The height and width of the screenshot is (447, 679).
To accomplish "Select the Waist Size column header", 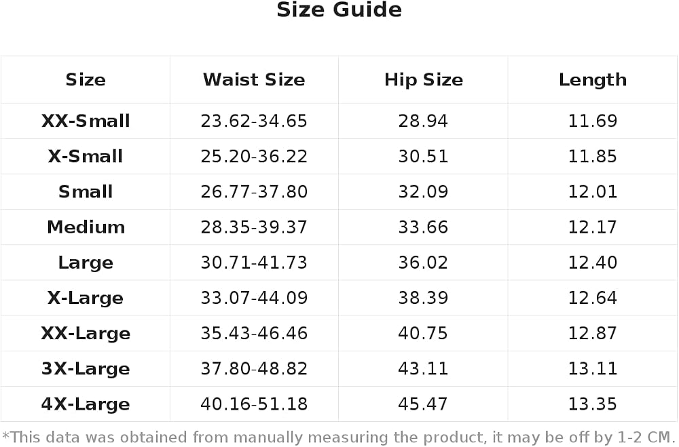I will [254, 79].
